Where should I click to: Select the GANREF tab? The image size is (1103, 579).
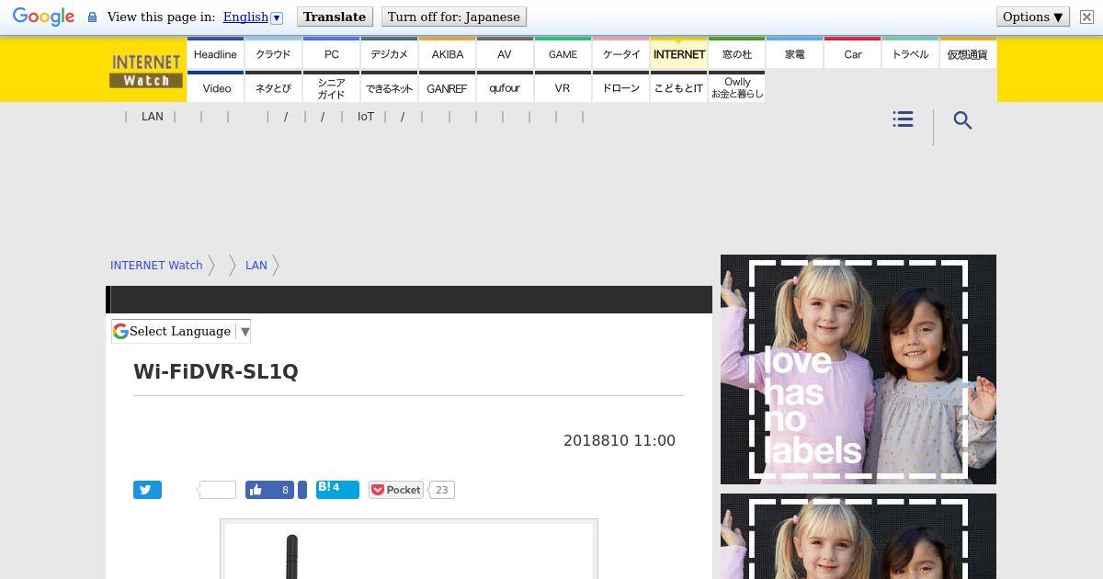pyautogui.click(x=447, y=87)
